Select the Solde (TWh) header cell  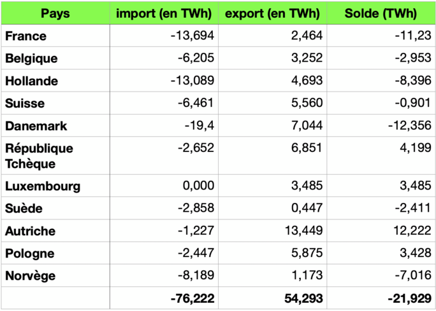coord(381,13)
